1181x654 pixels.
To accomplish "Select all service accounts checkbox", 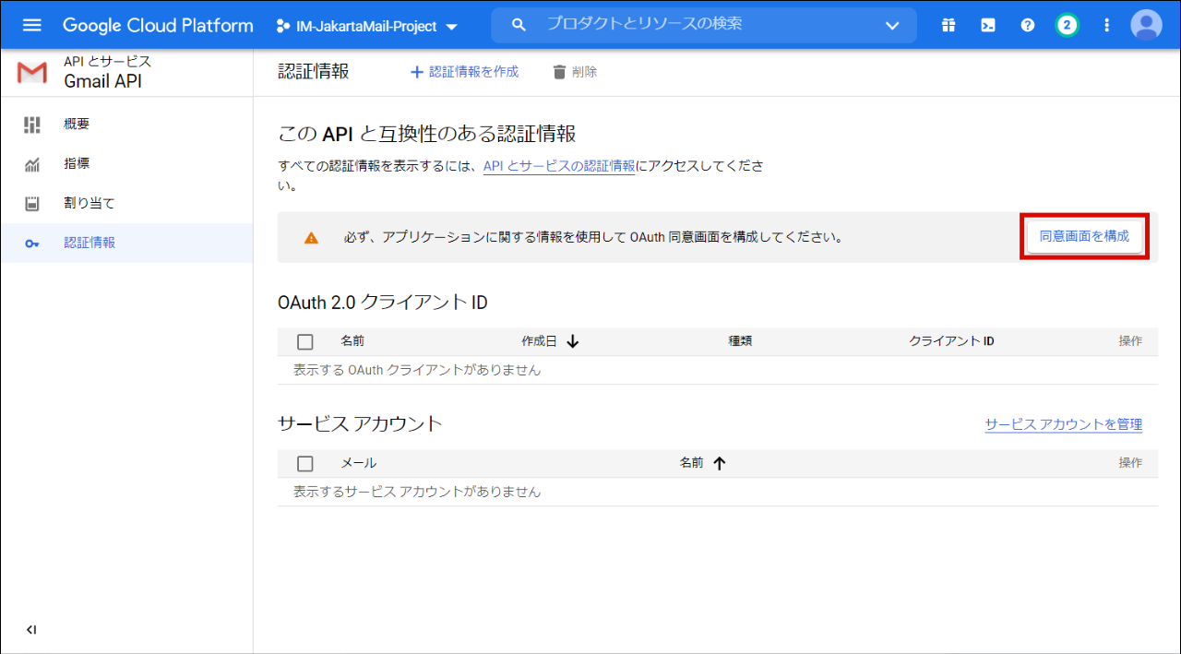I will point(305,464).
